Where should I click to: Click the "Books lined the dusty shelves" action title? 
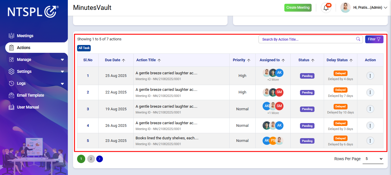pos(167,138)
